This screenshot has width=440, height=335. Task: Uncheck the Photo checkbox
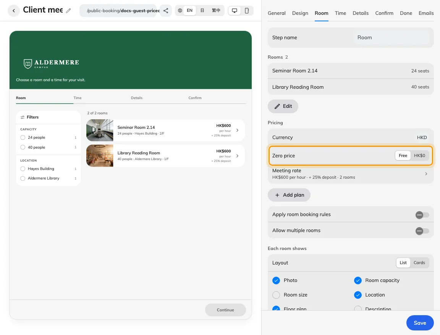tap(276, 281)
